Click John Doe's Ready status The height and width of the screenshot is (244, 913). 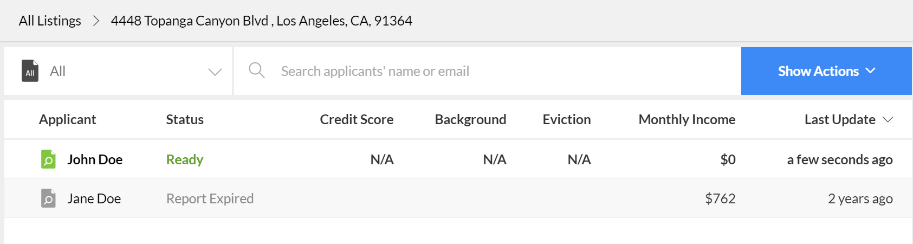point(185,159)
